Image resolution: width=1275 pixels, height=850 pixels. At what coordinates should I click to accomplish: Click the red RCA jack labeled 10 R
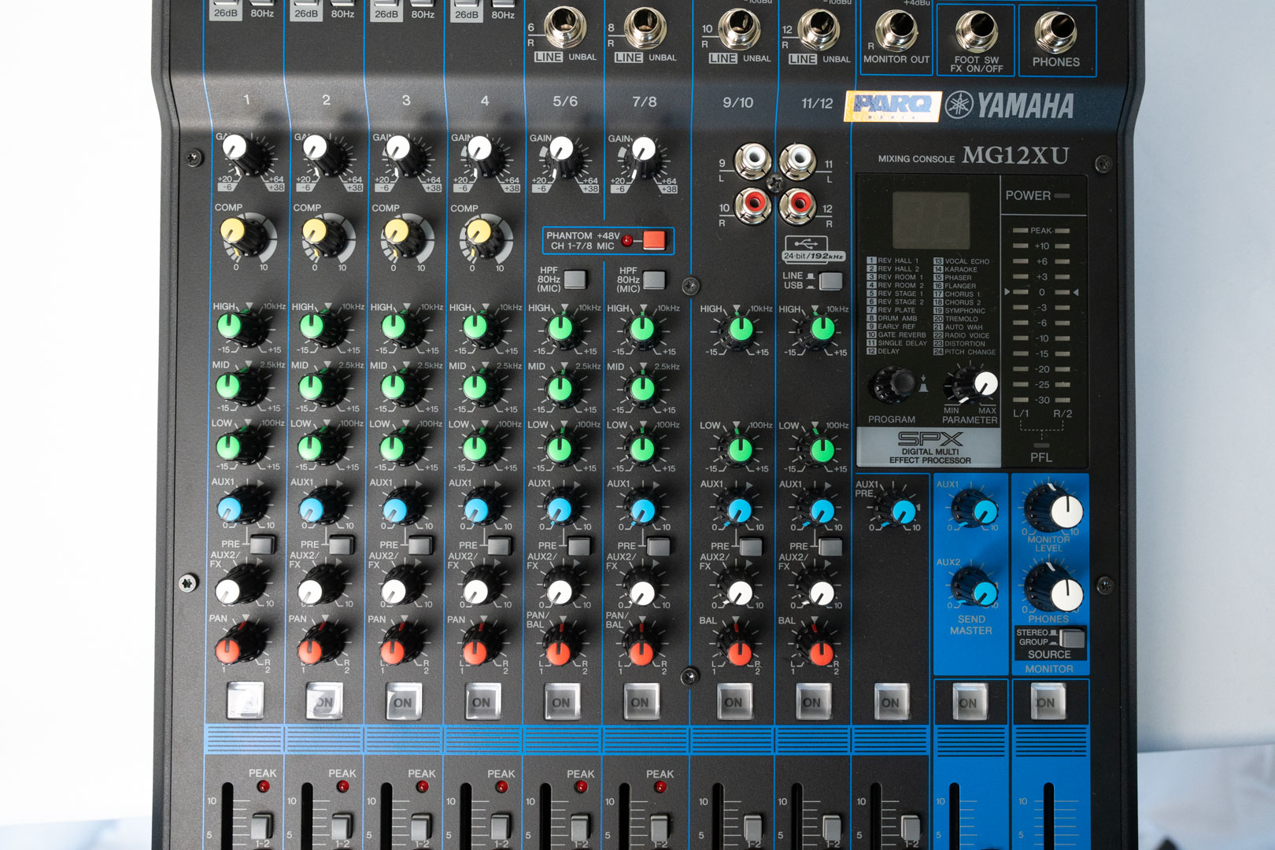(x=753, y=205)
